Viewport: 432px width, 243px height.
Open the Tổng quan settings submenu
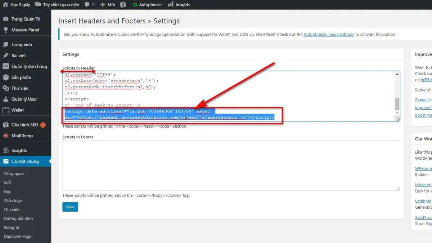14,173
